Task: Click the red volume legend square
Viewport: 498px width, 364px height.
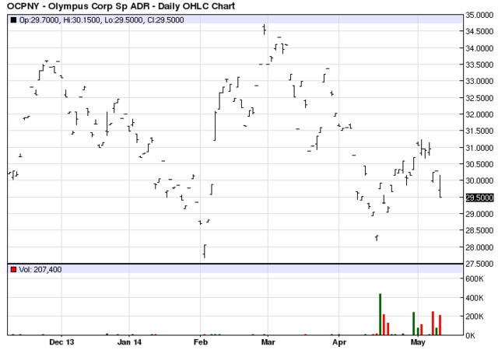Action: [13, 269]
